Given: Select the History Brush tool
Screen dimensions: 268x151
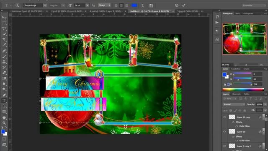Looking at the screenshot, I should 4,67.
